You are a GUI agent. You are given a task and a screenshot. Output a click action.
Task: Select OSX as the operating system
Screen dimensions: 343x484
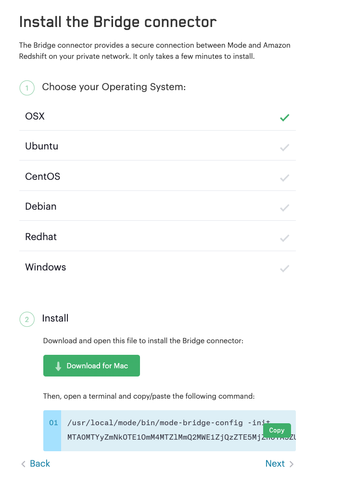[35, 116]
